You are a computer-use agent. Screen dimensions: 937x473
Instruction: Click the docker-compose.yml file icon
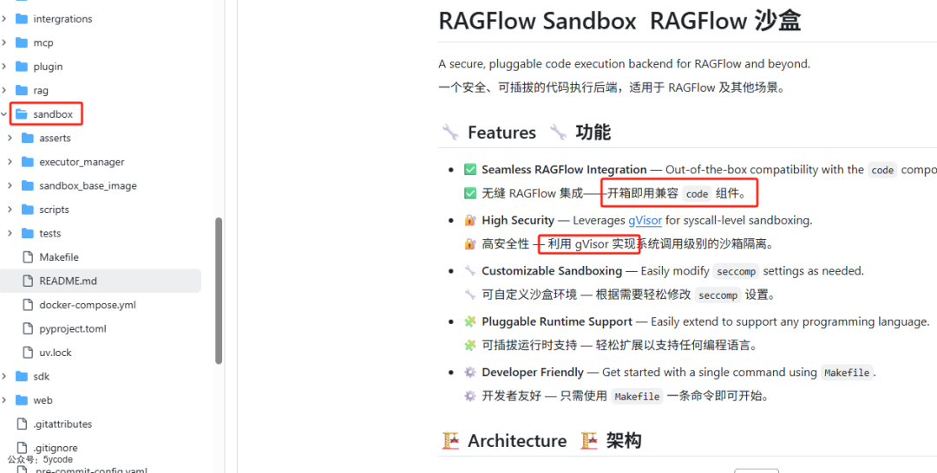pyautogui.click(x=28, y=305)
